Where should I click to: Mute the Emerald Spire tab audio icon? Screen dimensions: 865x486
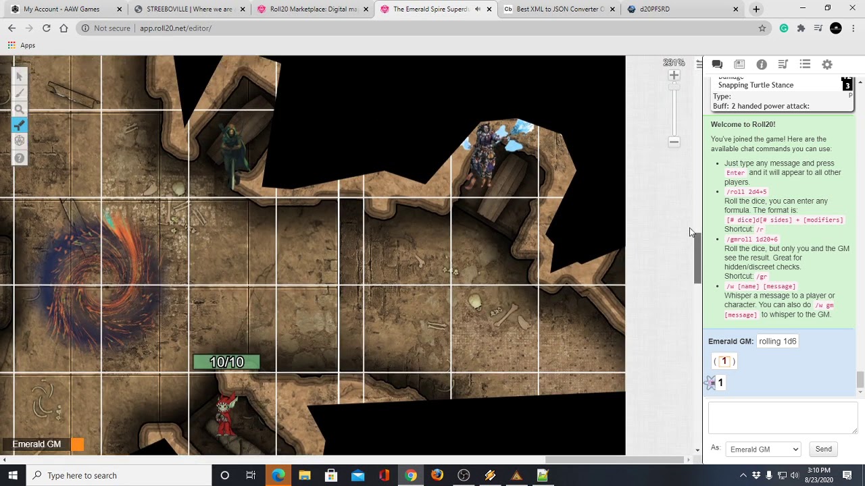(x=478, y=9)
